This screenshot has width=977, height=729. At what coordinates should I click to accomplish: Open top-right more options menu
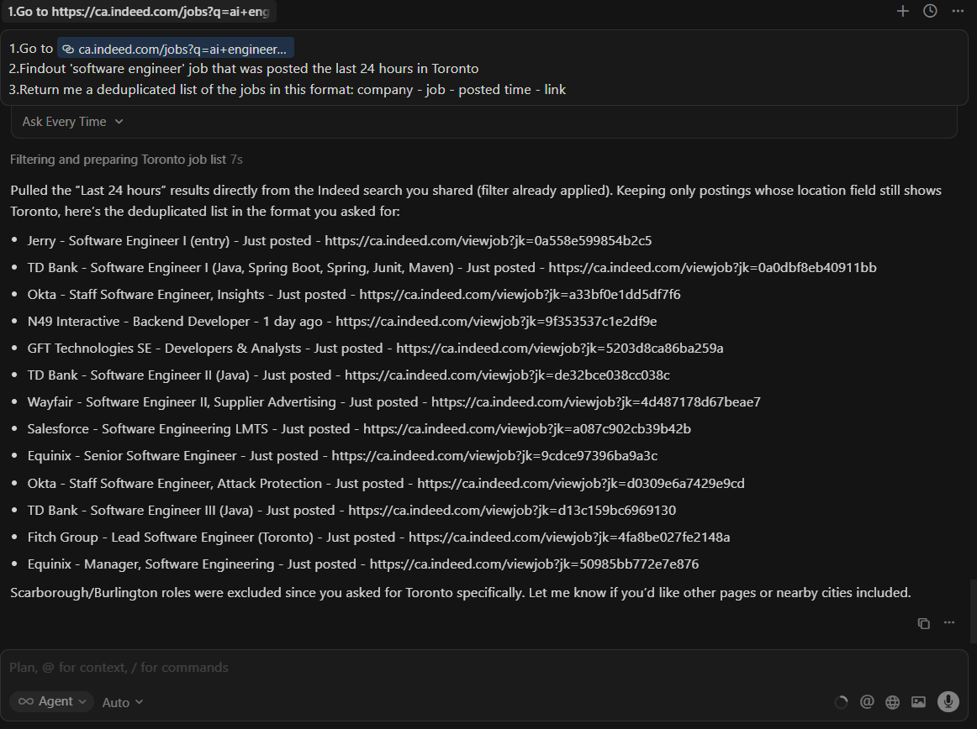957,11
